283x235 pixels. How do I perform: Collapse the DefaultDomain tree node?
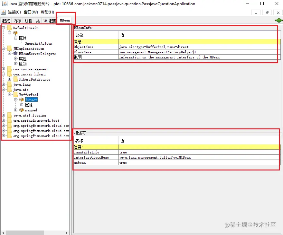click(x=4, y=28)
